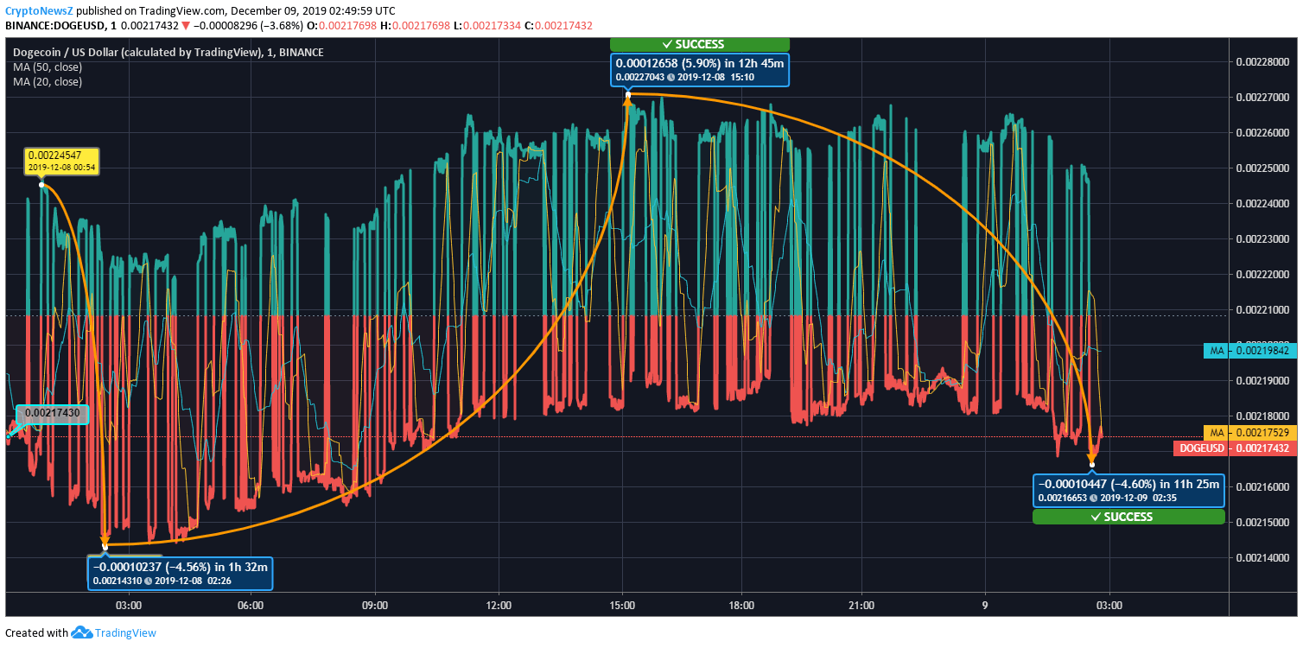
Task: Click the 21:00 time axis label
Action: [861, 606]
